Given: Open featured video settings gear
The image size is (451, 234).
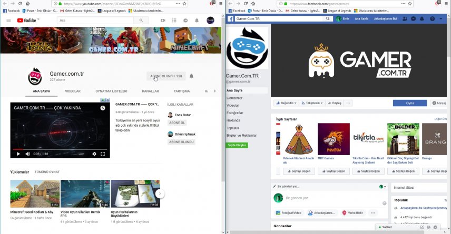Looking at the screenshot, I should [x=94, y=154].
